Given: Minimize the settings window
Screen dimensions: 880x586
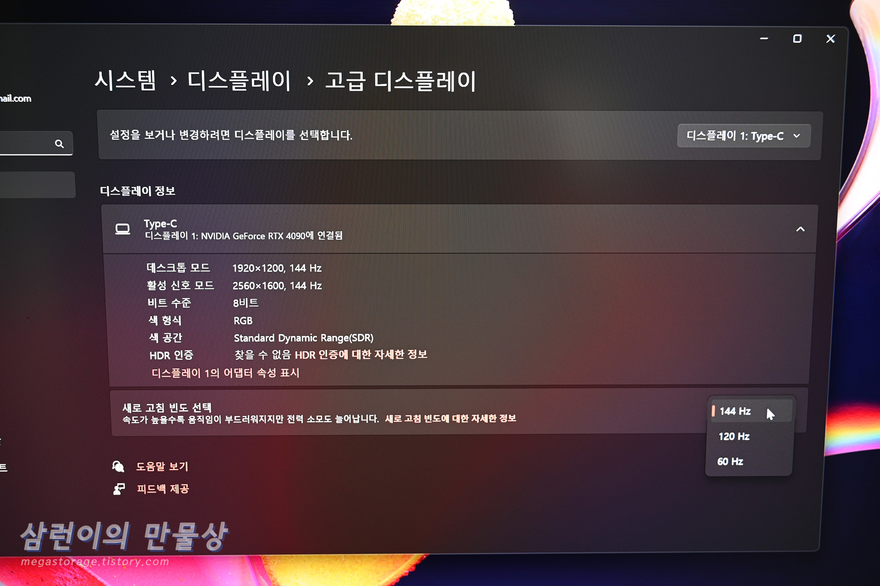Looking at the screenshot, I should (764, 39).
